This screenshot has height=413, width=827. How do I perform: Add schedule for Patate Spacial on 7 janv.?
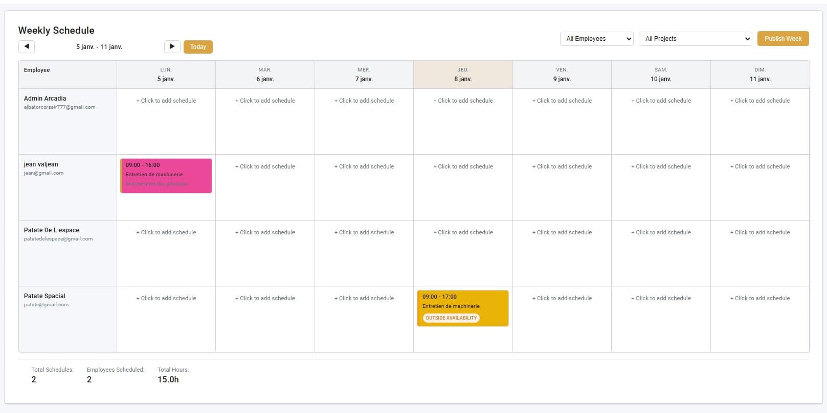(x=364, y=298)
